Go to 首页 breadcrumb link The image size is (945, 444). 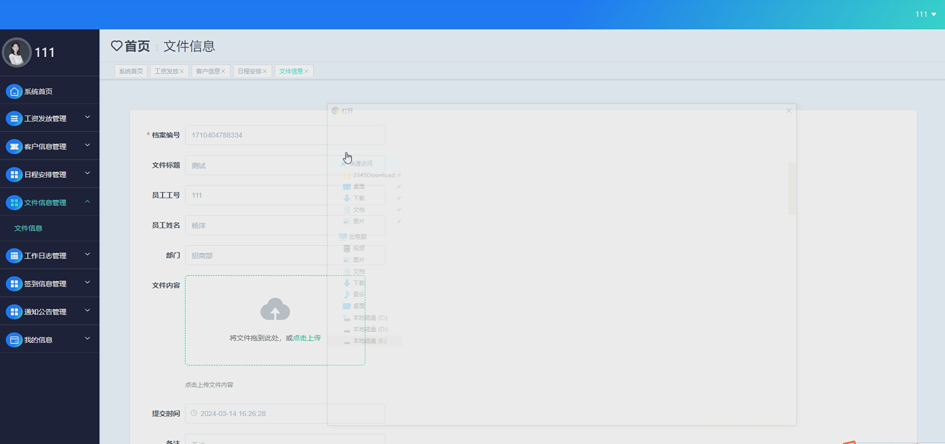click(x=137, y=46)
